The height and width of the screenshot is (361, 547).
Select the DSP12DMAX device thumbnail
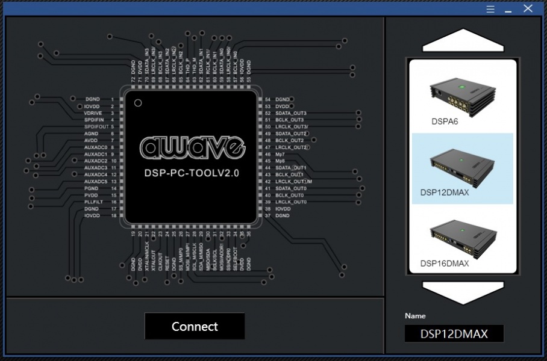pos(462,168)
